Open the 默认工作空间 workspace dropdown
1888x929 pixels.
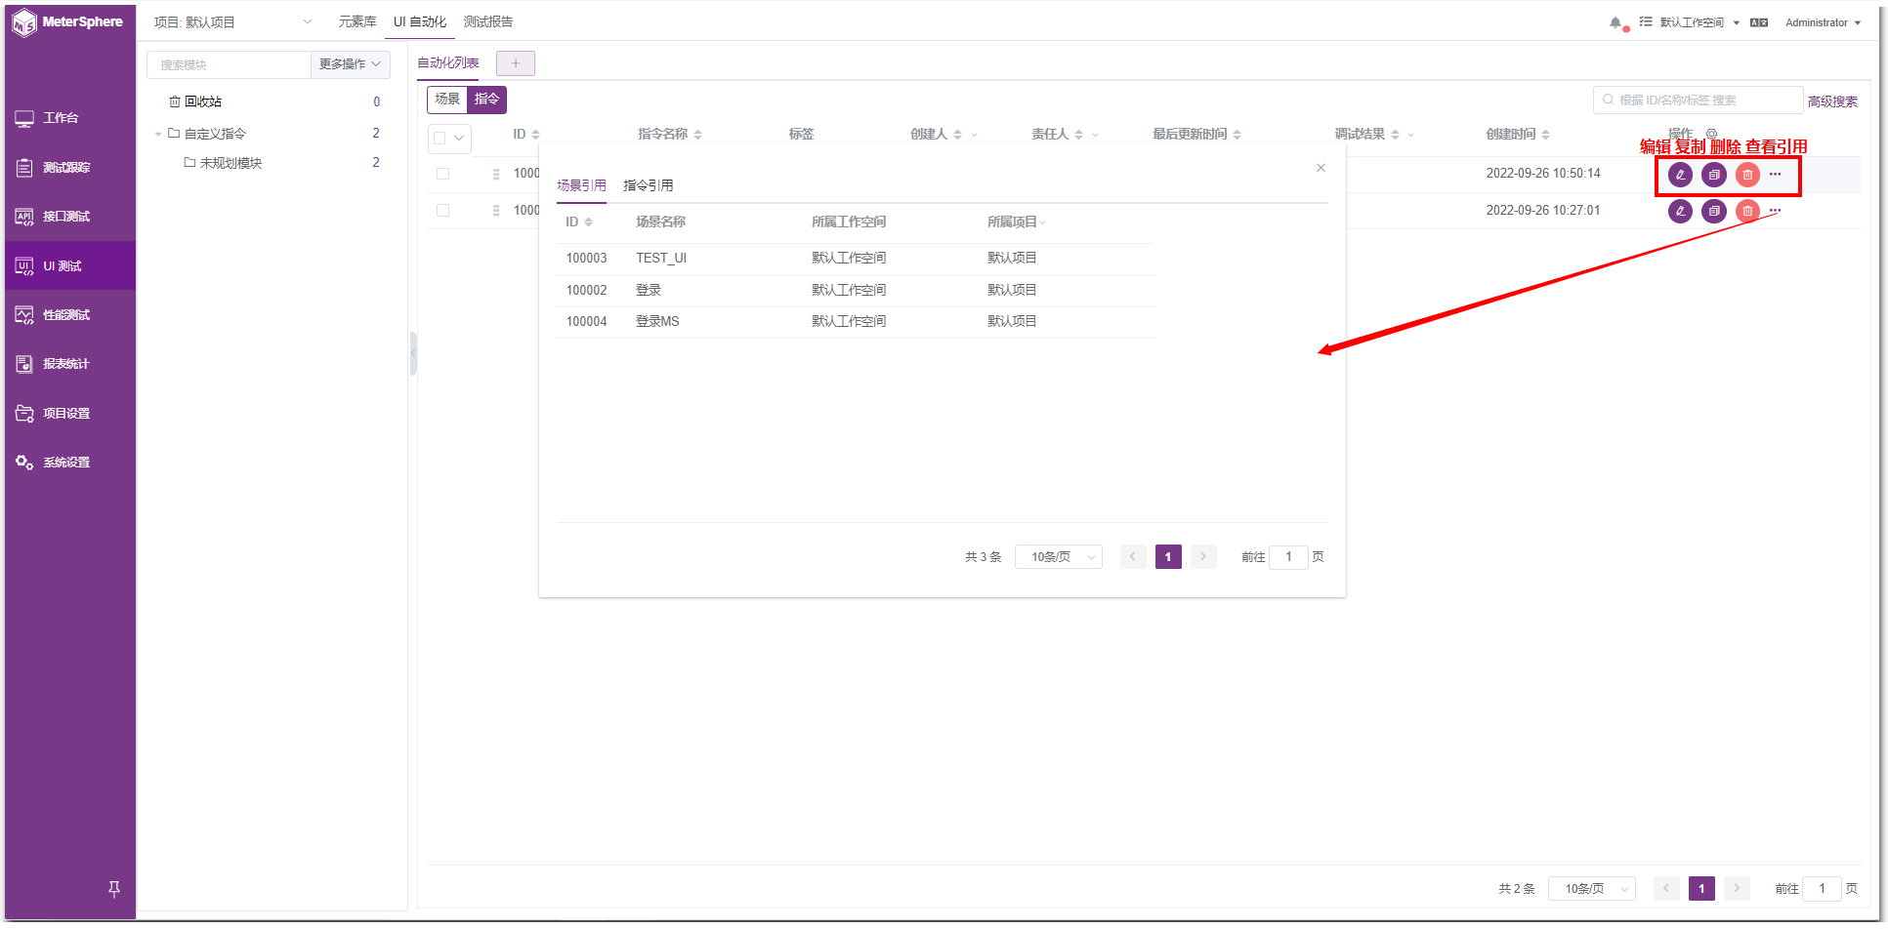1699,22
